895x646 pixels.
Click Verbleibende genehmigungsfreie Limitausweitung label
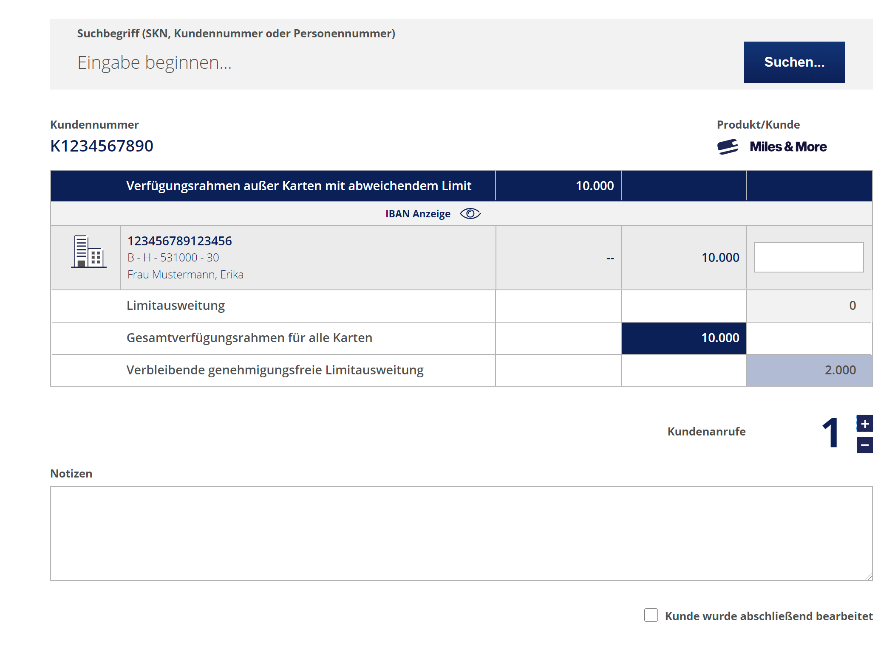pos(275,370)
